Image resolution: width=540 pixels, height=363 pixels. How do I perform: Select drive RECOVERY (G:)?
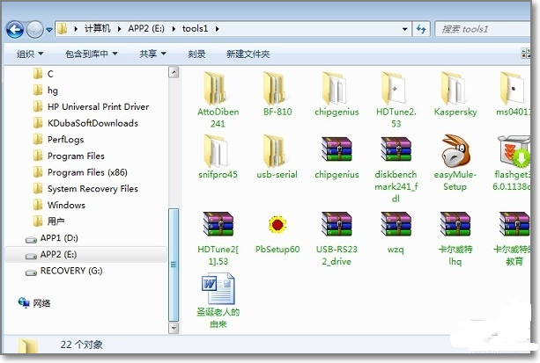point(64,271)
